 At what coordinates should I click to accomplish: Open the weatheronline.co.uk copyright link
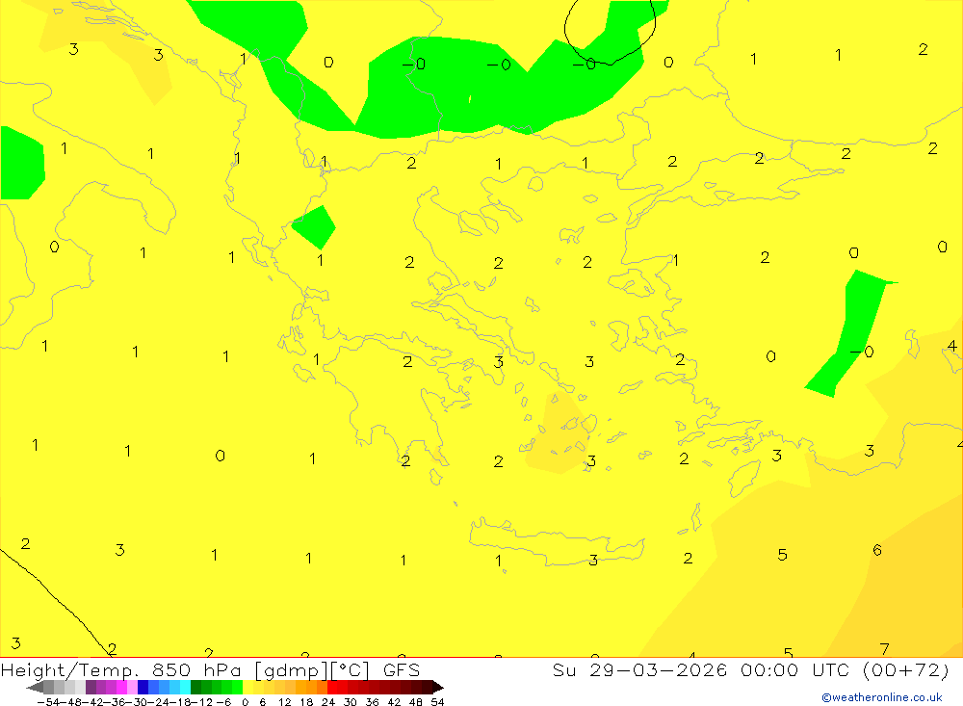point(882,697)
